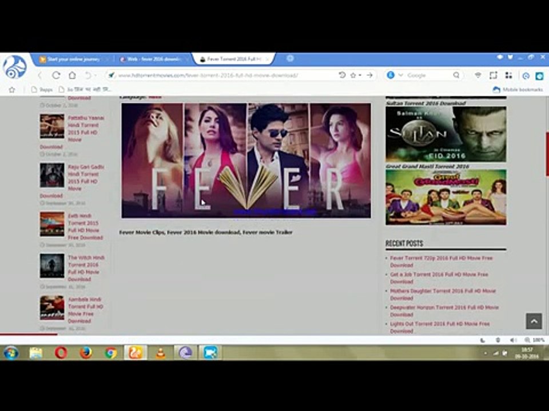Open VLC media player from the taskbar
The image size is (549, 411).
(160, 353)
